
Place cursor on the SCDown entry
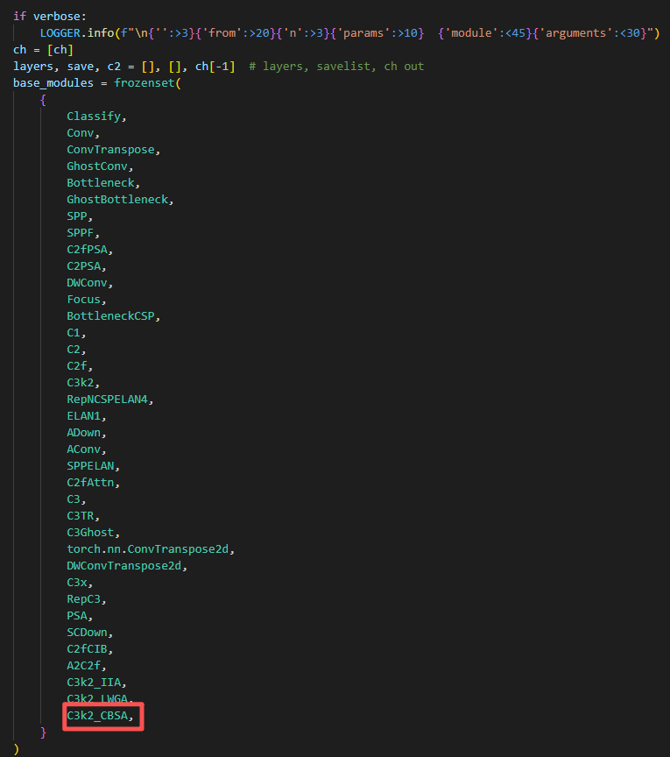[90, 632]
